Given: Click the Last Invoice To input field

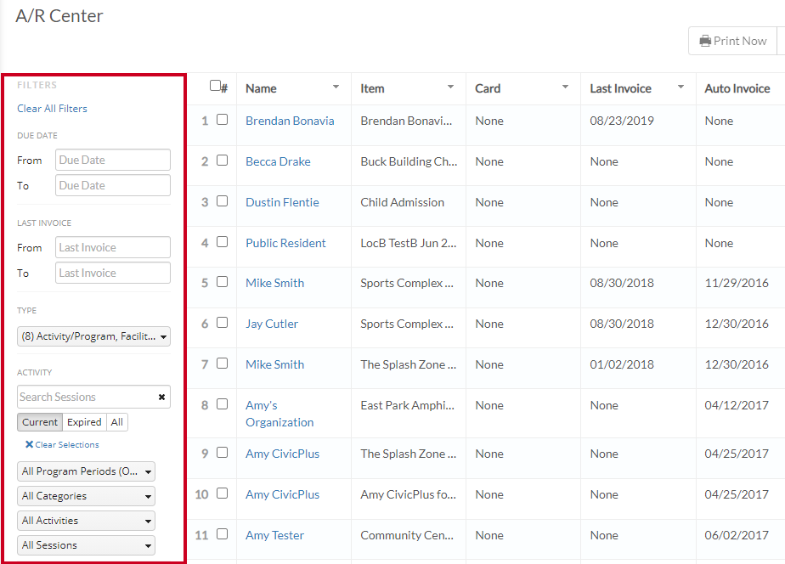Looking at the screenshot, I should point(113,273).
